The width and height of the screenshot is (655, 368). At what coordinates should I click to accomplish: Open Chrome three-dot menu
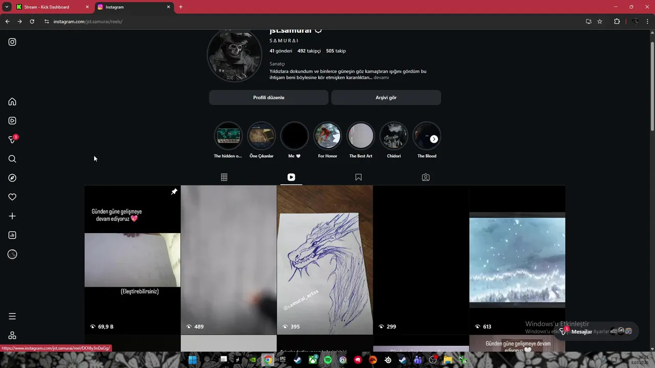[648, 21]
